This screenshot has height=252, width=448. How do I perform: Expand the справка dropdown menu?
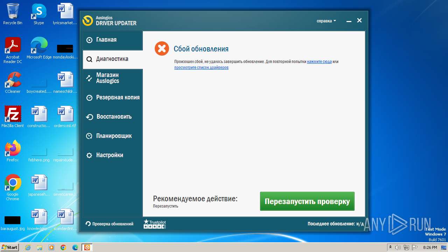tap(326, 21)
